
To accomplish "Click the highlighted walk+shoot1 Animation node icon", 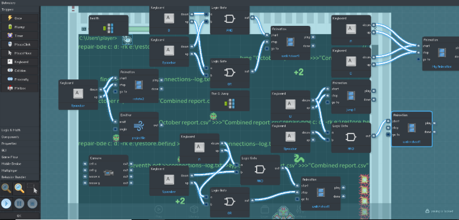I will click(x=412, y=128).
